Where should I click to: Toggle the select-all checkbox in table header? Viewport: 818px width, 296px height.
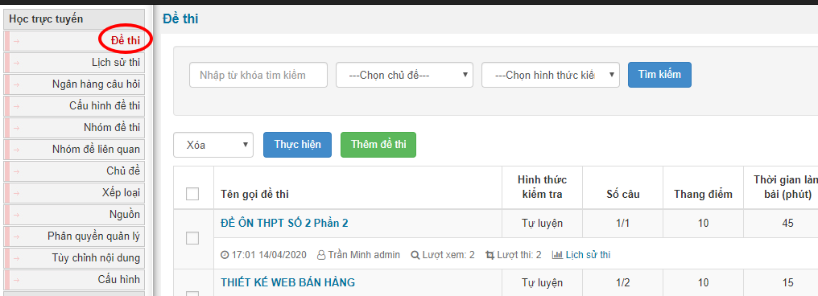[x=192, y=194]
